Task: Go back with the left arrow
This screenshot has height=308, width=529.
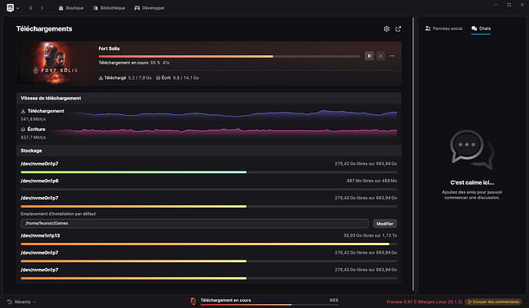Action: point(31,8)
